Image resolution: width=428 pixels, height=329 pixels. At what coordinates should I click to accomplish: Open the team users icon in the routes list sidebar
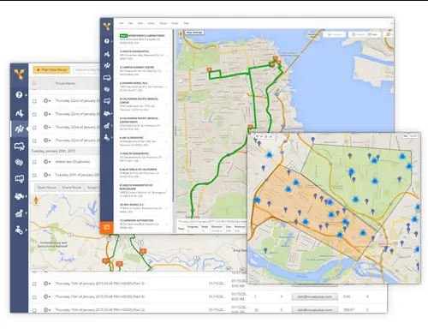pyautogui.click(x=19, y=230)
